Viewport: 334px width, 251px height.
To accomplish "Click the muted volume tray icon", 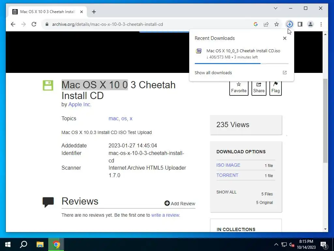I will (292, 244).
